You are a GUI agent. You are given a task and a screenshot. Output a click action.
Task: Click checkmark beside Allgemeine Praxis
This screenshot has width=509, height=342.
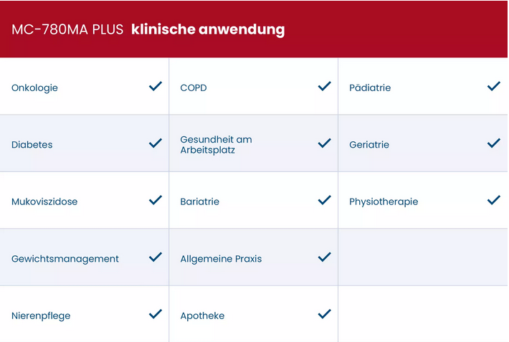[324, 257]
